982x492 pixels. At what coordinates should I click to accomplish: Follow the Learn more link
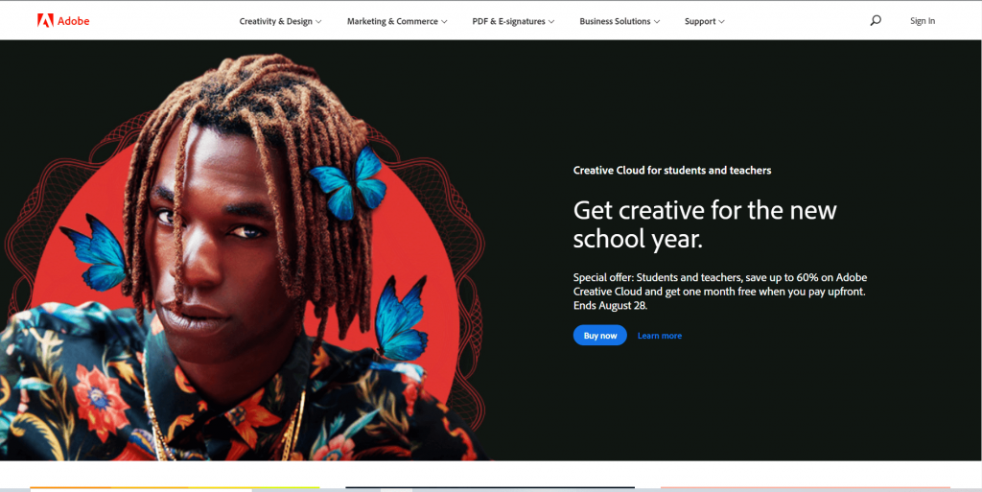click(660, 336)
